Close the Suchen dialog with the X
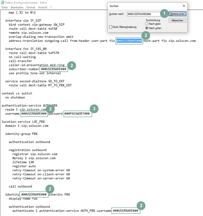This screenshot has width=203, height=216. pyautogui.click(x=184, y=6)
